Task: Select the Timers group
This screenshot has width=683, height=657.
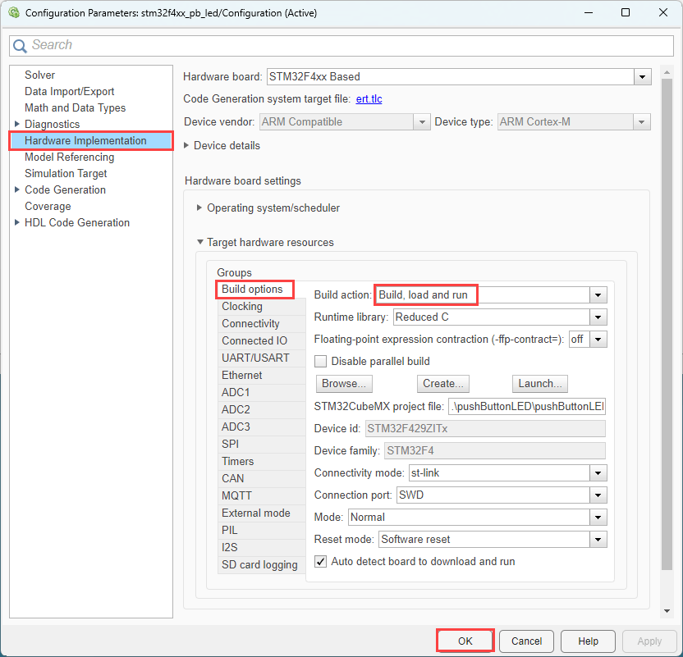Action: (x=261, y=461)
